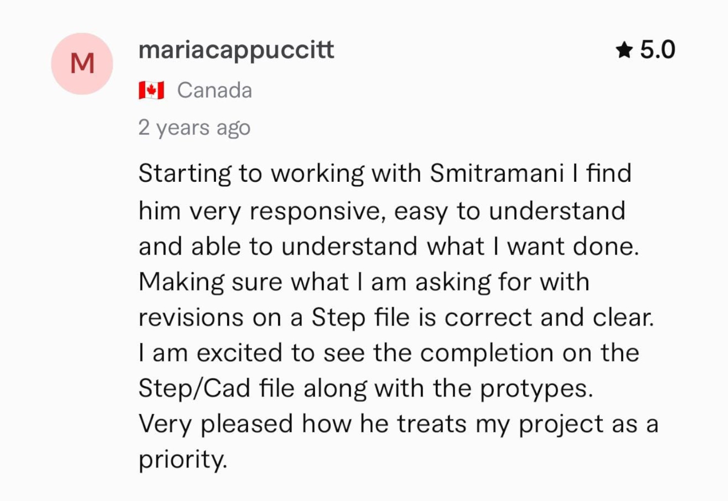Click the word "revisions" in the review
Viewport: 728px width, 501px height.
click(x=190, y=318)
